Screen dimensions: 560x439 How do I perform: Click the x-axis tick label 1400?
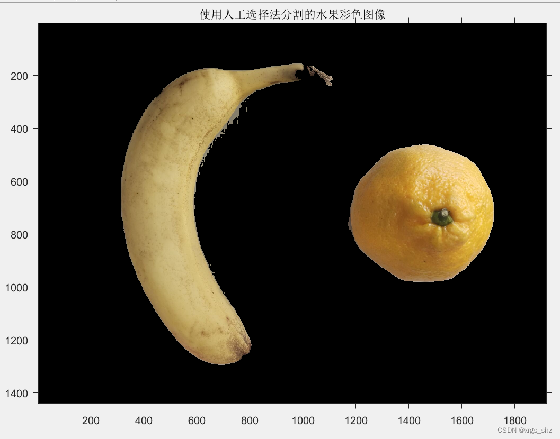(x=409, y=420)
